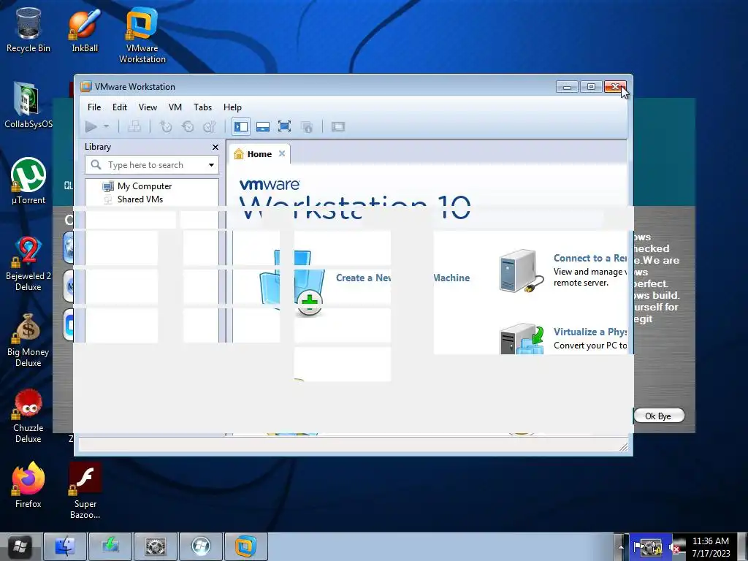
Task: Click the Connect to a Remote Server link
Action: 590,258
